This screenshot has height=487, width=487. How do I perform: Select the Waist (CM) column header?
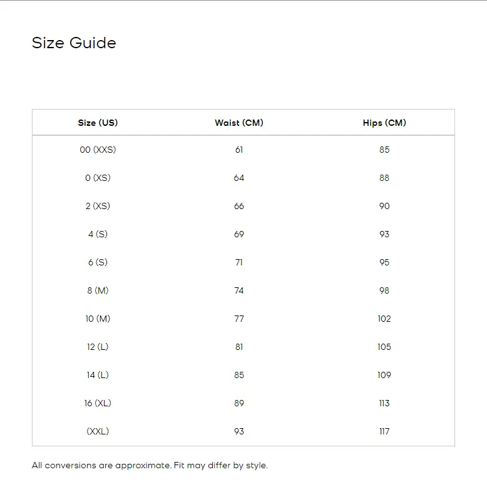pyautogui.click(x=239, y=123)
